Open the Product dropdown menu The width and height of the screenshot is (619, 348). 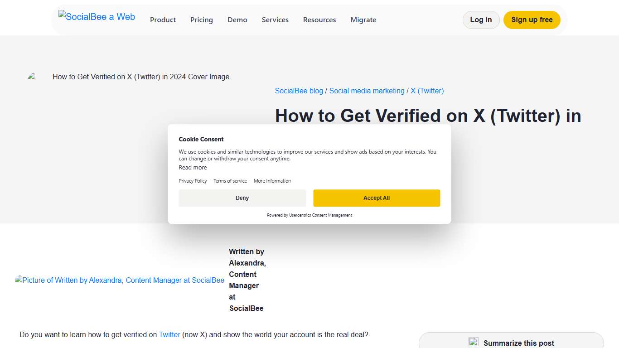163,19
